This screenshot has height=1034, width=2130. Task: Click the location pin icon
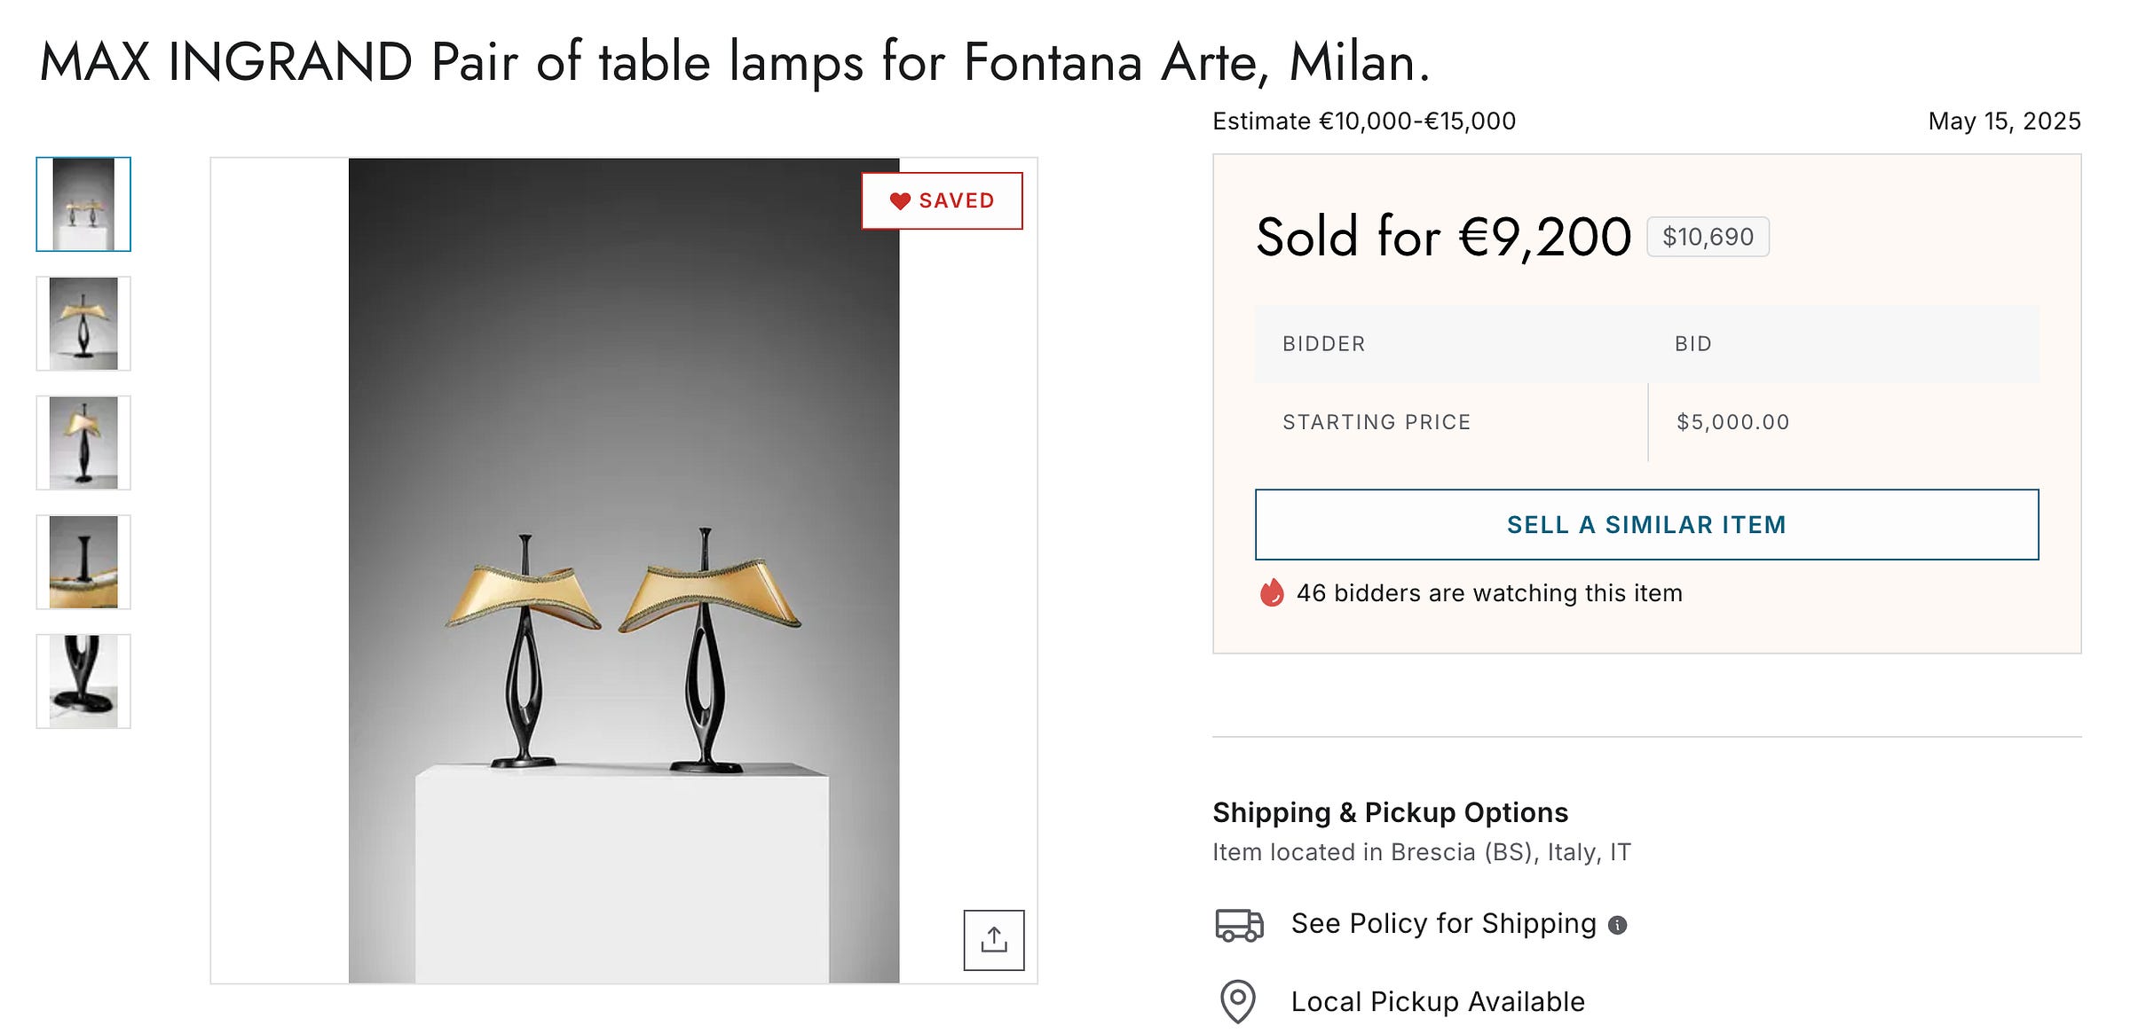(1237, 1001)
